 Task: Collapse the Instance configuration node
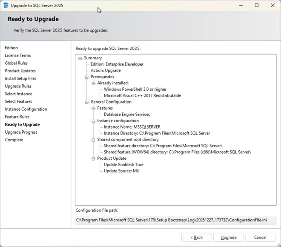click(93, 121)
